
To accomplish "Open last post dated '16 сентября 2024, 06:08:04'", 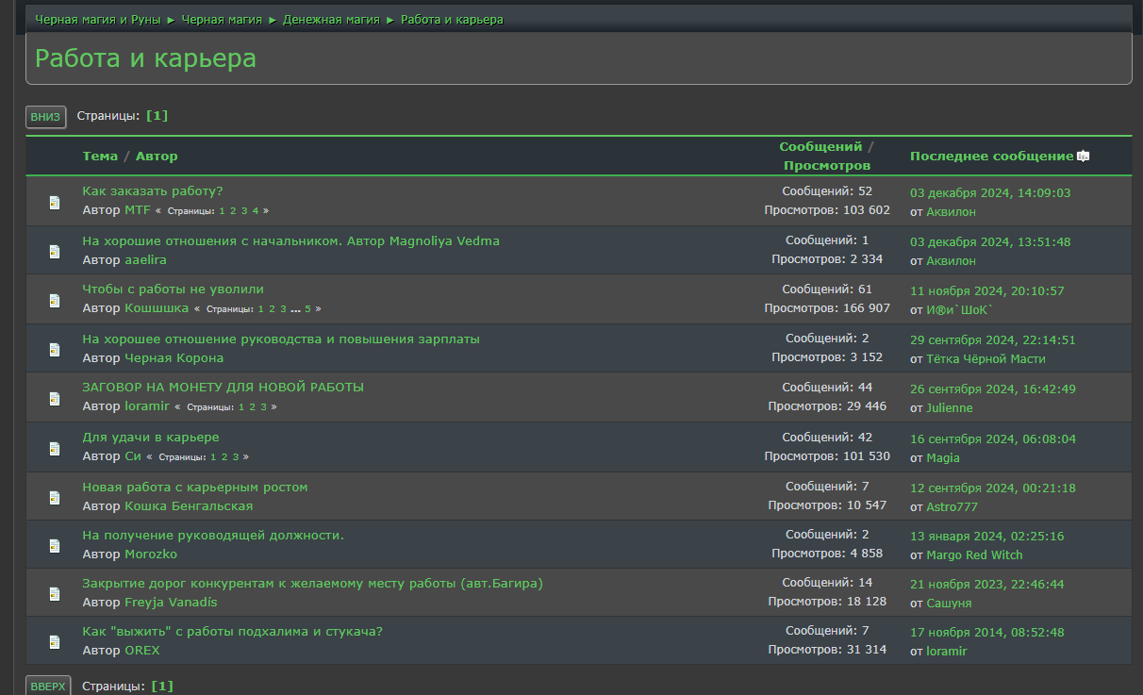I will click(992, 439).
